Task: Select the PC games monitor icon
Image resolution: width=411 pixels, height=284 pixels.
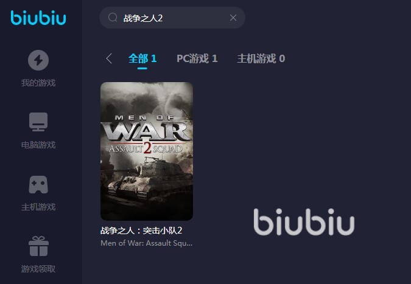Action: tap(38, 122)
